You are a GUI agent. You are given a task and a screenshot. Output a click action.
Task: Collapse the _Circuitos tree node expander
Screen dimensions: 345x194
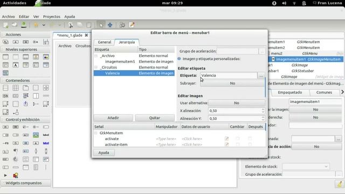[x=96, y=67]
